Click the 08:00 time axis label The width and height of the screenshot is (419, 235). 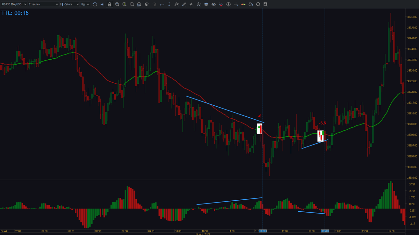pyautogui.click(x=71, y=231)
